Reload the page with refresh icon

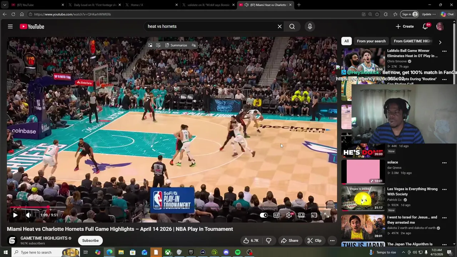(13, 14)
